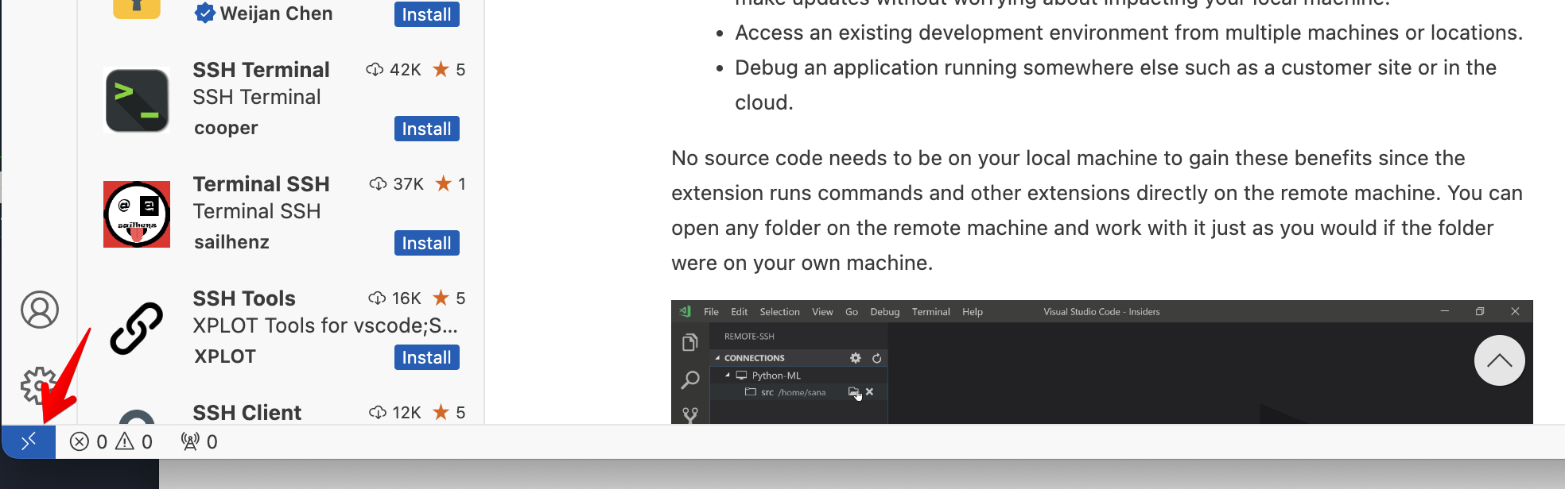1565x489 pixels.
Task: Click the SSH Client 12K download count
Action: (x=394, y=413)
